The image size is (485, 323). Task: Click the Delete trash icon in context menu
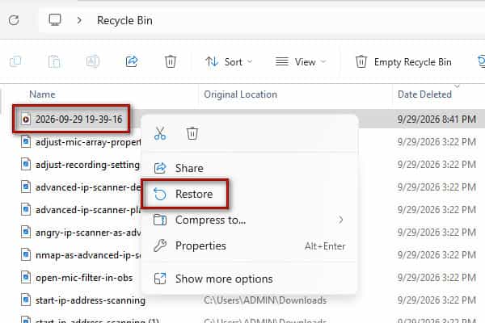pyautogui.click(x=192, y=133)
